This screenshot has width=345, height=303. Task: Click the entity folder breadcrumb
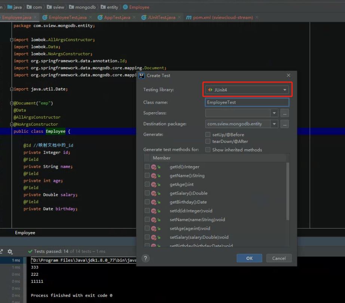pyautogui.click(x=109, y=7)
